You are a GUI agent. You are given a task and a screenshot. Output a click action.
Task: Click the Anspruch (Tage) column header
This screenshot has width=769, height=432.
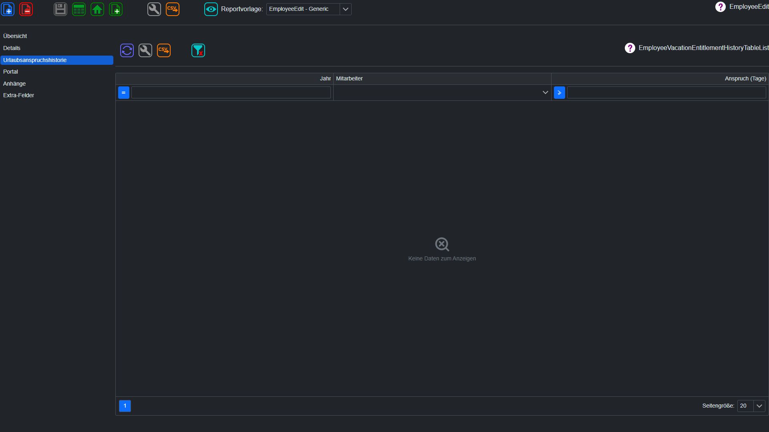pos(660,79)
